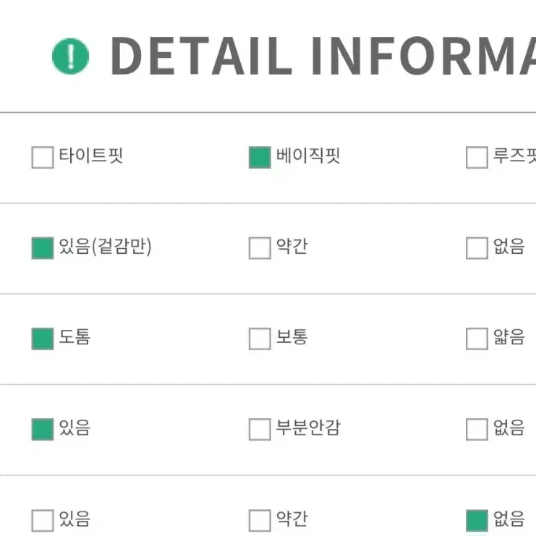
Task: Click the DETAIL INFORMATION heading text
Action: 323,56
